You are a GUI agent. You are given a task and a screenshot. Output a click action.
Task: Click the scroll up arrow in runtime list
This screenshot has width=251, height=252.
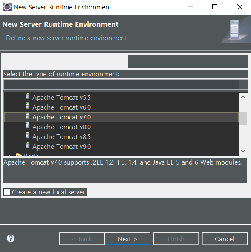click(x=243, y=97)
